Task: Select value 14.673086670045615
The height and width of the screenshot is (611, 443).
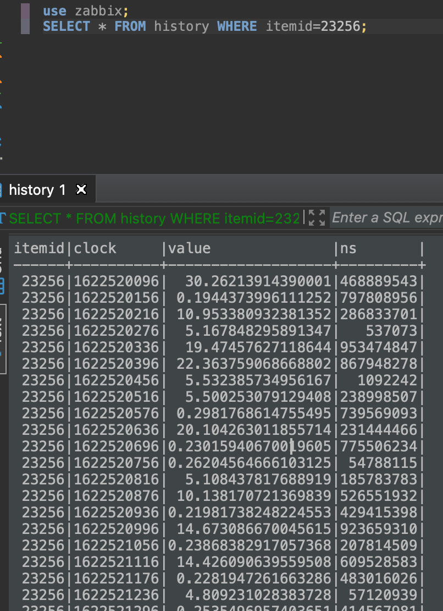Action: (253, 529)
